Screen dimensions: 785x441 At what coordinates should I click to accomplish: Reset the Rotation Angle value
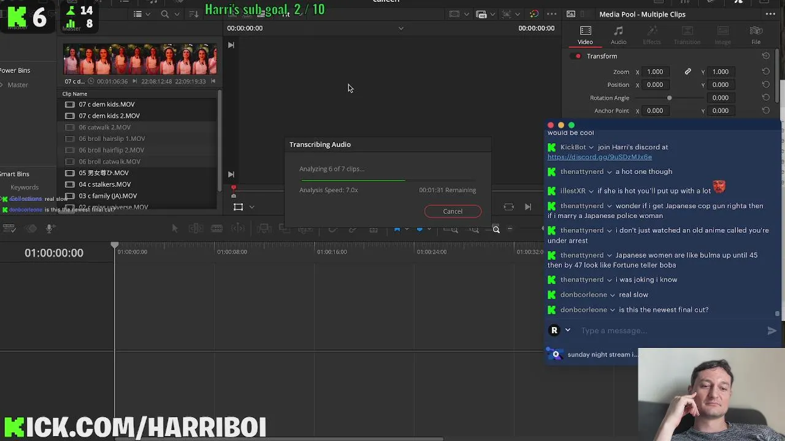766,97
